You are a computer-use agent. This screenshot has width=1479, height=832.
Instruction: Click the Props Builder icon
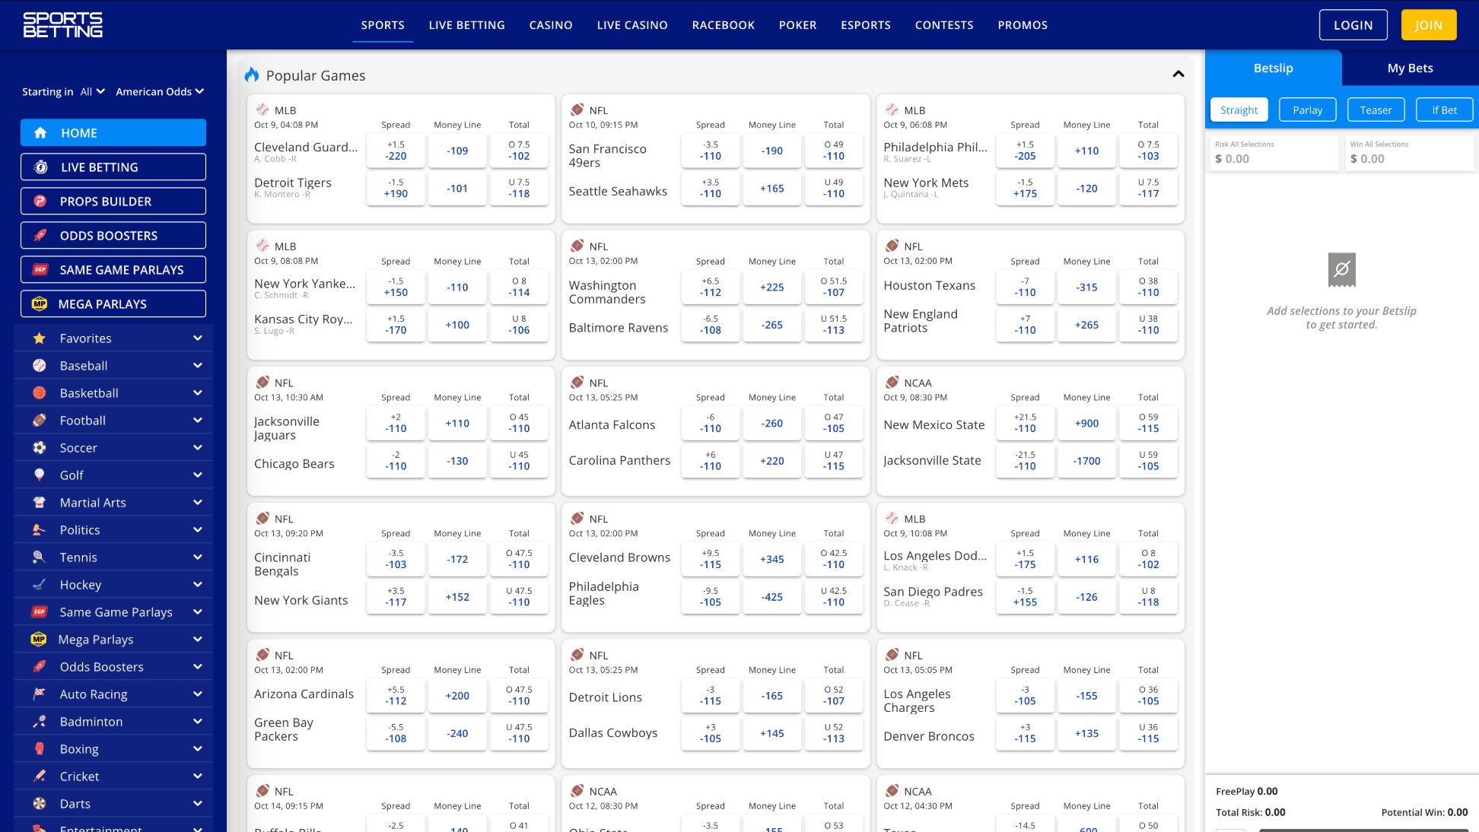pyautogui.click(x=40, y=202)
